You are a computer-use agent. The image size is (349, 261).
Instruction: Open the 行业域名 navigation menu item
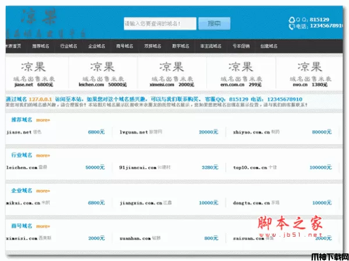68,46
